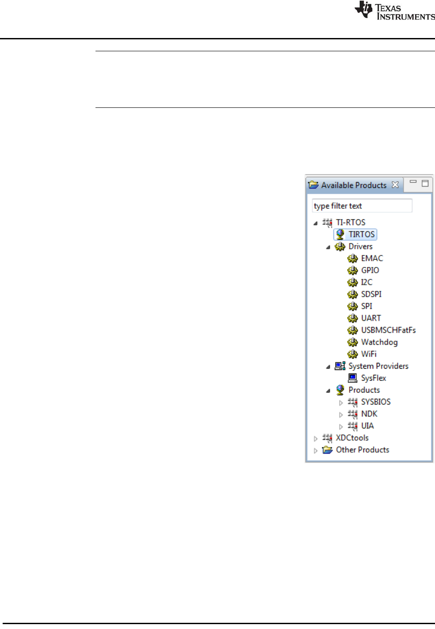Select the SDSPI label in Drivers
Viewport: 435px width, 629px height.
pos(371,294)
